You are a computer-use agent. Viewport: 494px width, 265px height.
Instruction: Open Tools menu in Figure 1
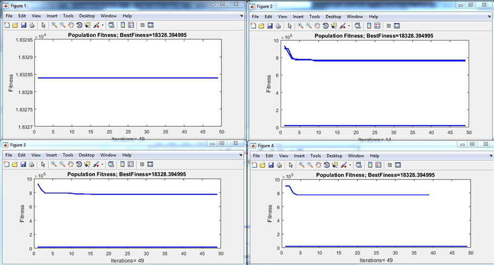(68, 16)
